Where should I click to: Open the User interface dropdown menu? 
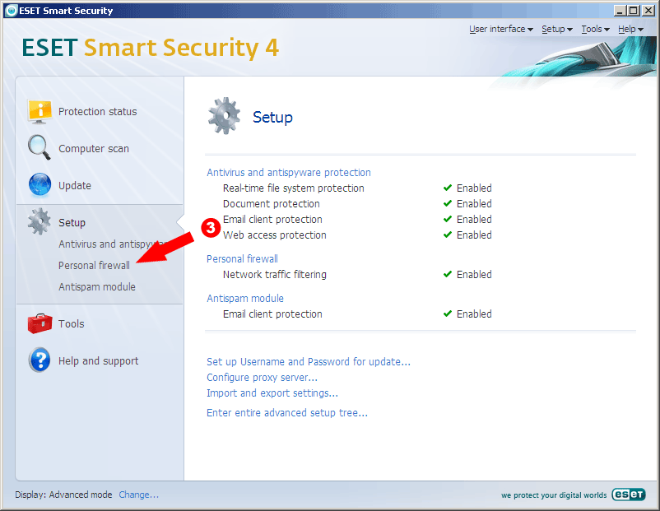(x=501, y=29)
